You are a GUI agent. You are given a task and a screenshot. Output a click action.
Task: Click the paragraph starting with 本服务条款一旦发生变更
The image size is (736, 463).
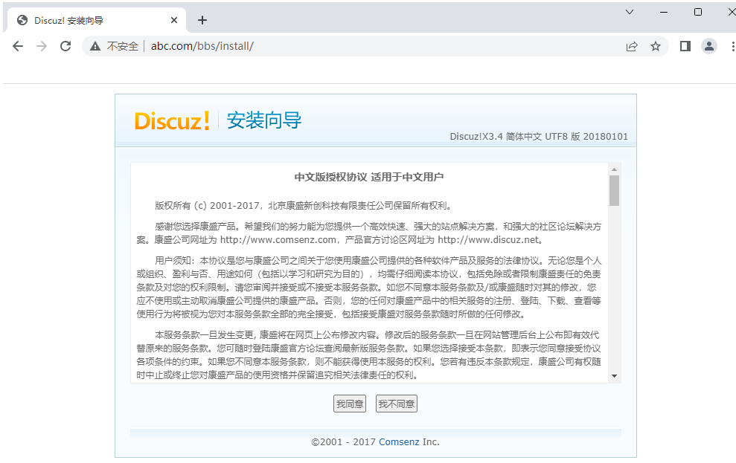point(369,355)
